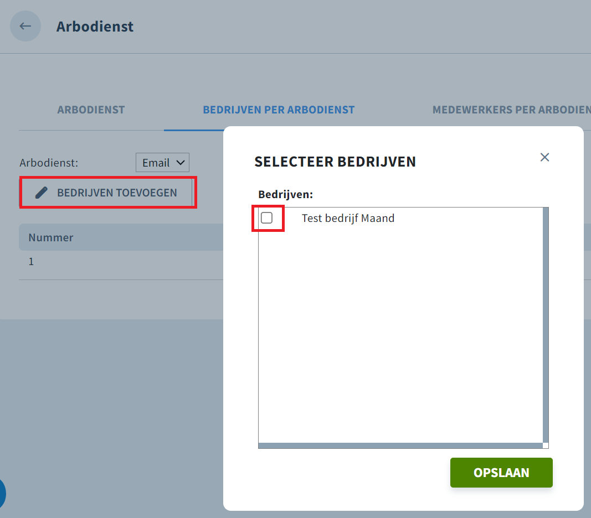
Task: Click the corner grip of the Bedrijven listbox
Action: (546, 446)
